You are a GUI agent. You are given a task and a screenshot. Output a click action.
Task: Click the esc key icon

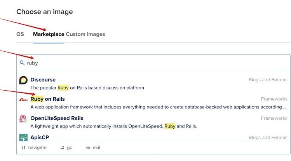click(88, 148)
